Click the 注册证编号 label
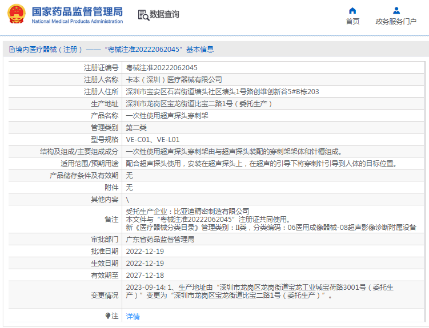 pyautogui.click(x=101, y=68)
